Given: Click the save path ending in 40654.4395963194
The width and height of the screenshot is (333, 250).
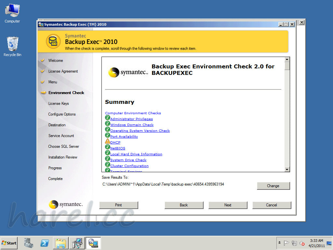Looking at the screenshot, I should click(163, 184).
